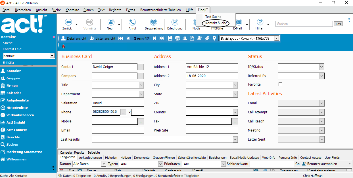Select Test Suche menu entry
The image size is (353, 178).
click(213, 17)
